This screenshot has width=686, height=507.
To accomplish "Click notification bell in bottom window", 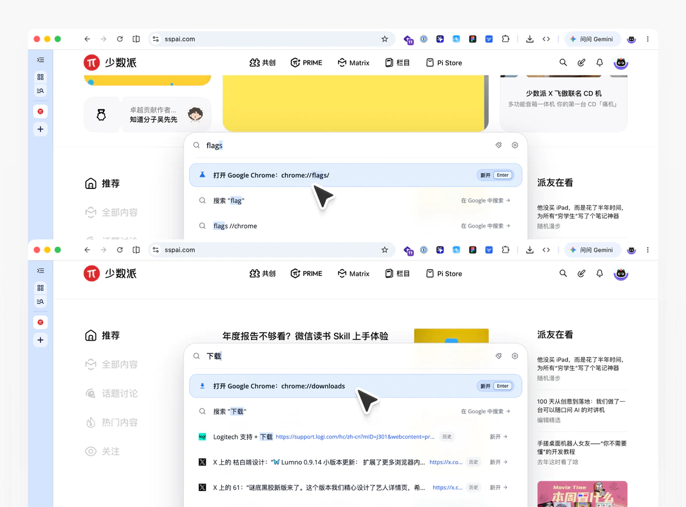I will (600, 273).
